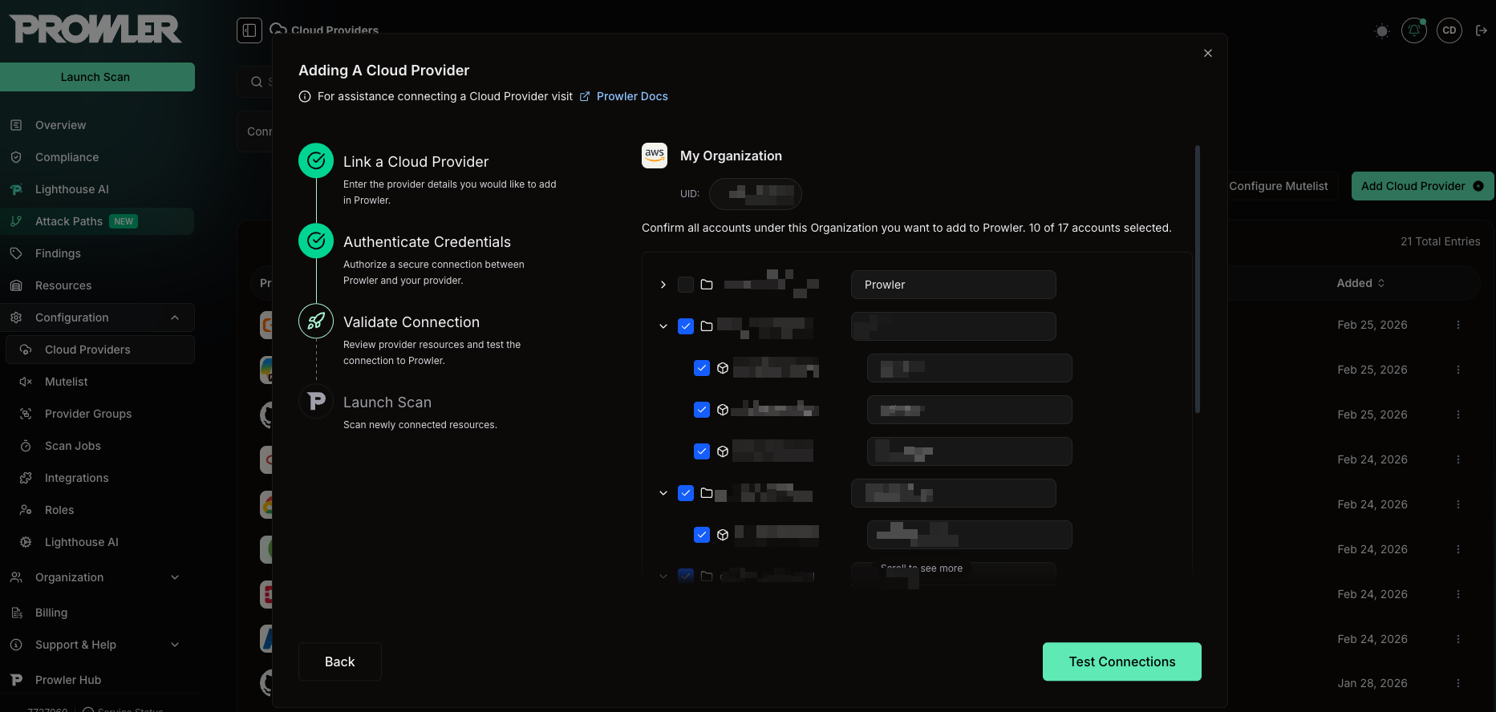Click the Overview icon in sidebar
1496x712 pixels.
(16, 125)
